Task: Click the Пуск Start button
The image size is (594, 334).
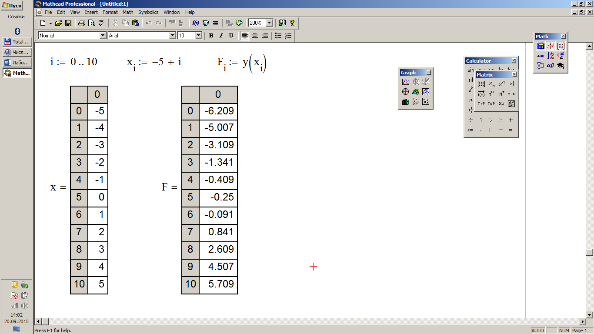Action: pos(12,6)
